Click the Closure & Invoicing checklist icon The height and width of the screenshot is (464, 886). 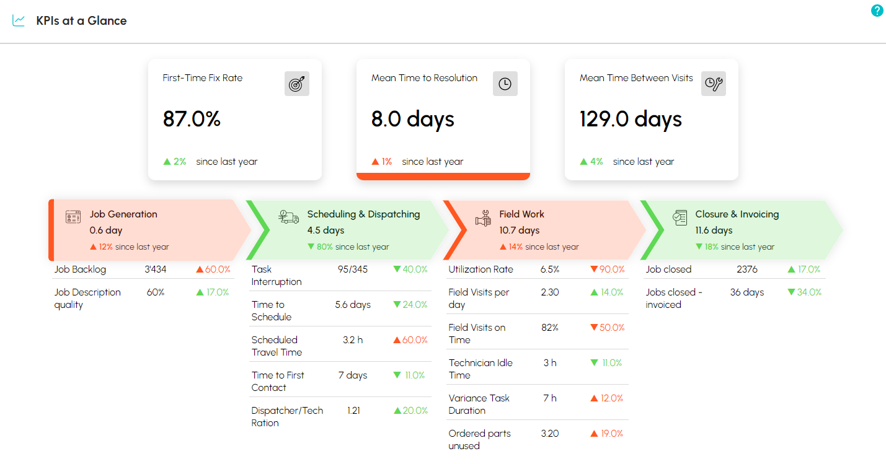tap(680, 217)
